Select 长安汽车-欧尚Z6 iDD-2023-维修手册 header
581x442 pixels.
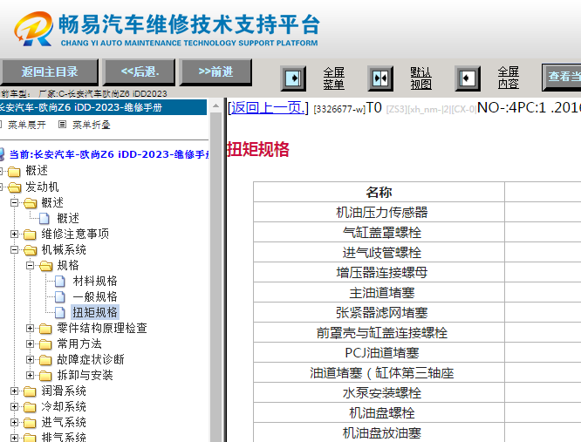103,107
